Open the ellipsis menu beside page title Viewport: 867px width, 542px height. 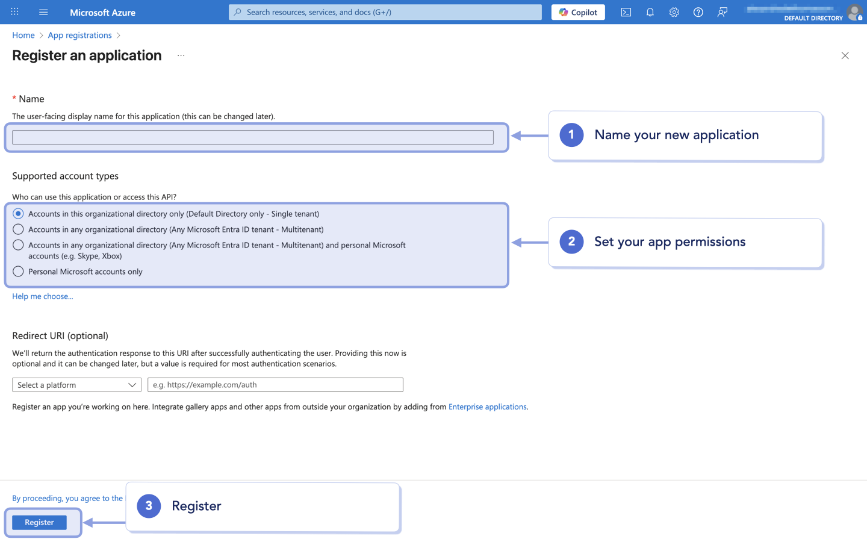tap(181, 55)
